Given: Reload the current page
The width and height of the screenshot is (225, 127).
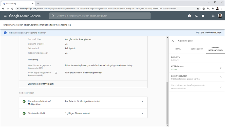Looking at the screenshot, I should tap(12, 9).
